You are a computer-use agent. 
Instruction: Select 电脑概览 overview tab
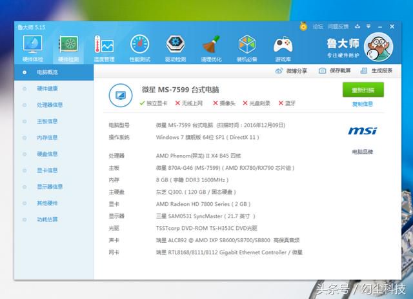click(x=54, y=72)
